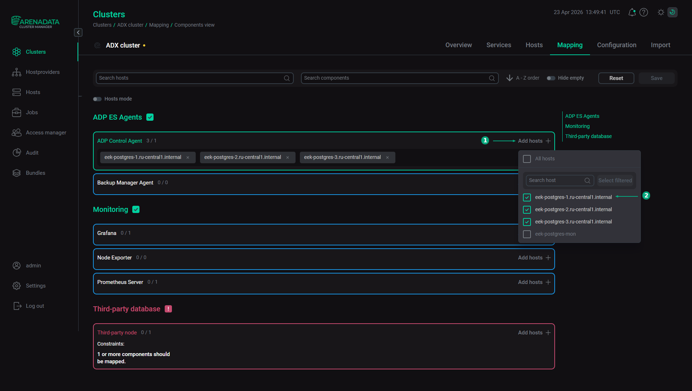Open admin profile icon
Image resolution: width=692 pixels, height=391 pixels.
17,266
